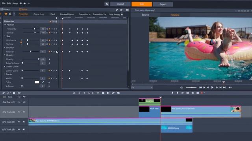Click the Redo arrow in top bar
Image resolution: width=252 pixels, height=141 pixels.
(x=29, y=4)
